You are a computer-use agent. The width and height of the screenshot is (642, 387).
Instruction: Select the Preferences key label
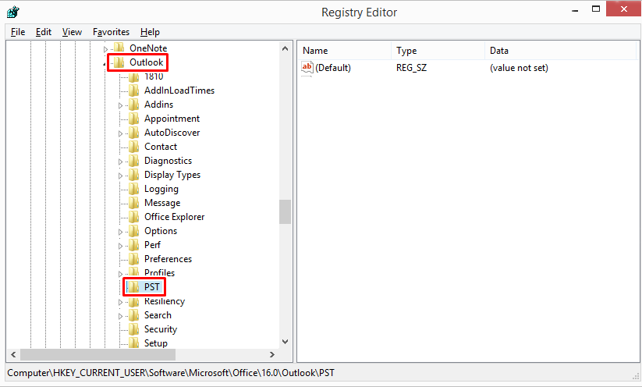168,259
